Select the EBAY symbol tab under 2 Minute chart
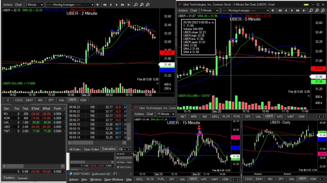The height and width of the screenshot is (183, 327). pos(30,100)
